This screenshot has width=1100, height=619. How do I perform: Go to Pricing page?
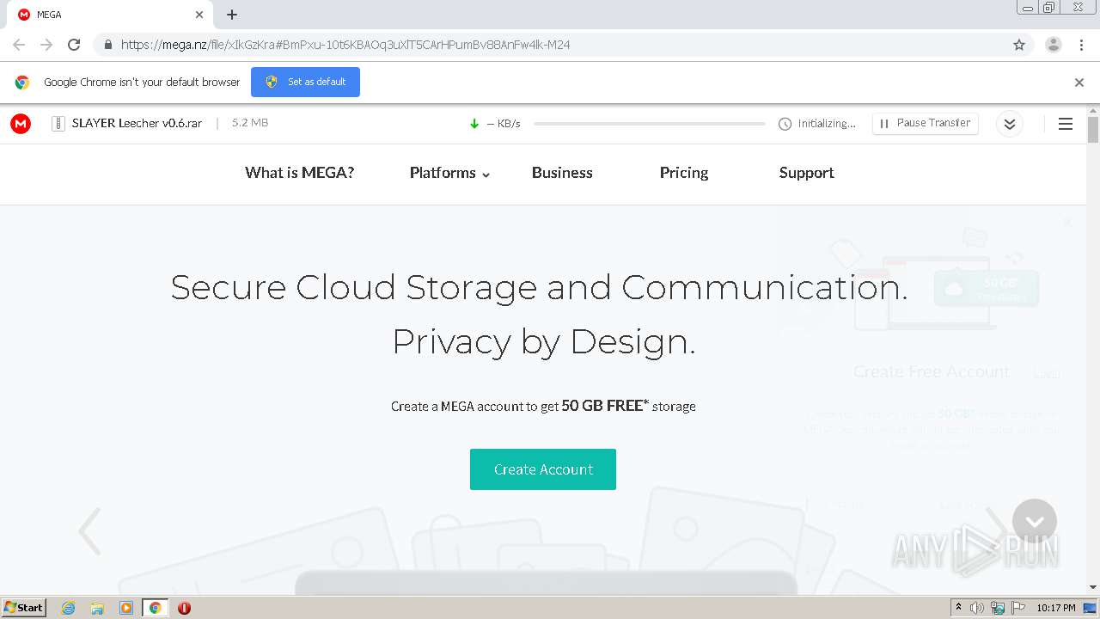click(x=684, y=173)
